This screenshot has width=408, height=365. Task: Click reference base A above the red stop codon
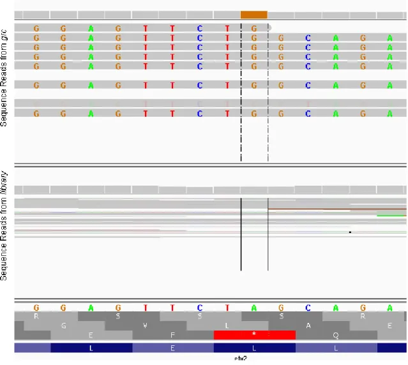253,308
